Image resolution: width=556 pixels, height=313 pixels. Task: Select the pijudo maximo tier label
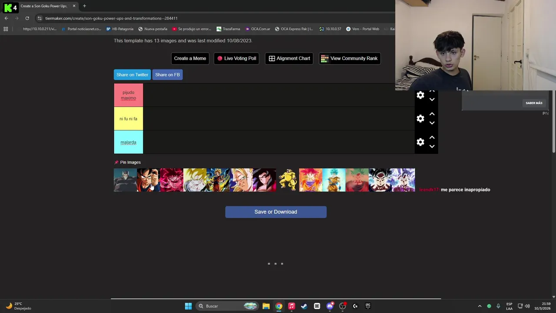pyautogui.click(x=129, y=95)
